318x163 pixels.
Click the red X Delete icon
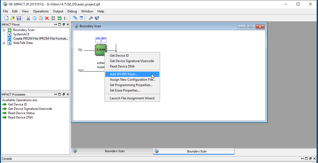tap(47, 18)
